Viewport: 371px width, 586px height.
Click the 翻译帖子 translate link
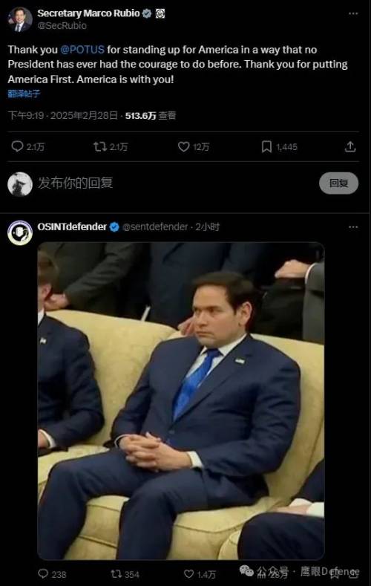coord(24,94)
